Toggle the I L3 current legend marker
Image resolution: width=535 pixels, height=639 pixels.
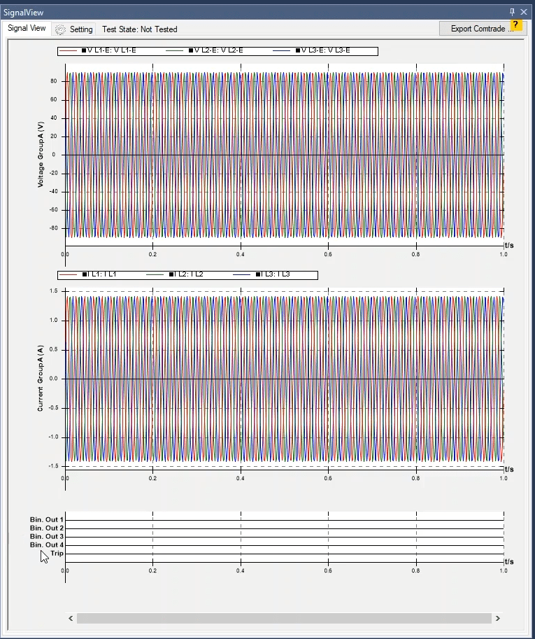tap(258, 274)
